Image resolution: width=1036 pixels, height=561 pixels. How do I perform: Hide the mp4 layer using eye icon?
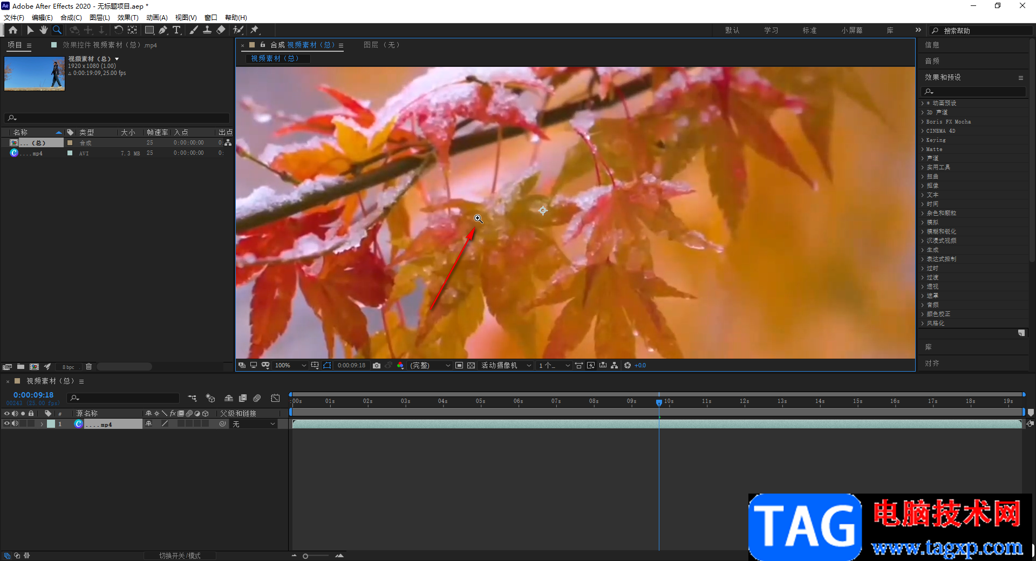[7, 424]
